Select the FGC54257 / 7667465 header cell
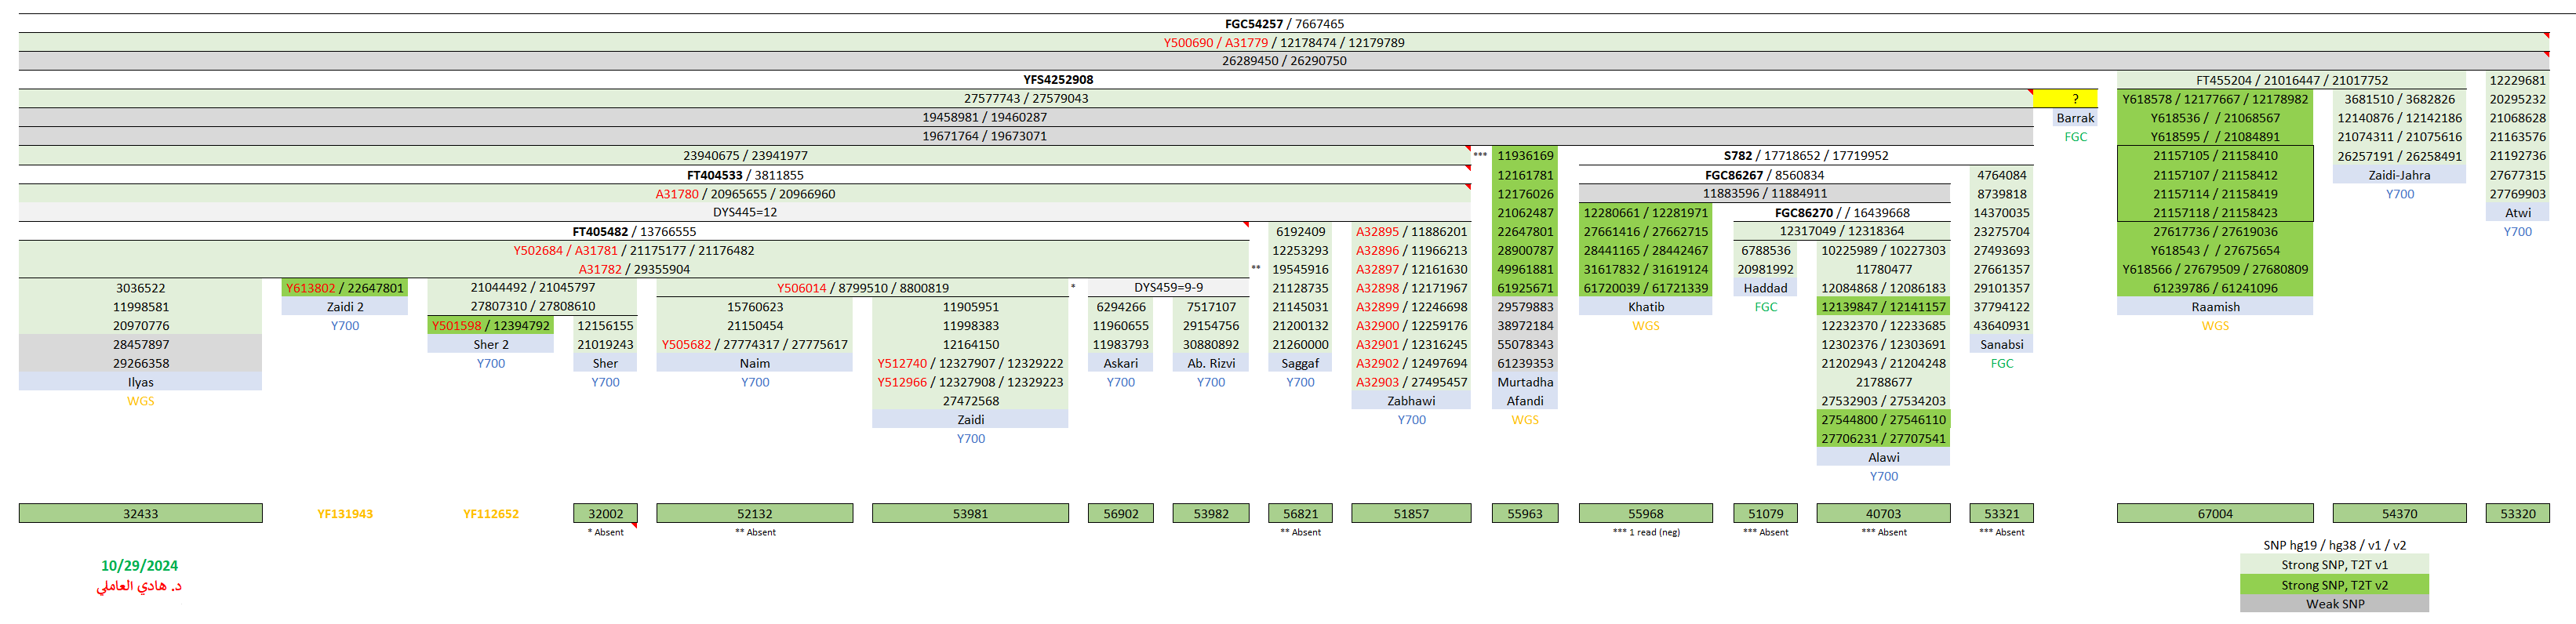2576x624 pixels. [1283, 24]
